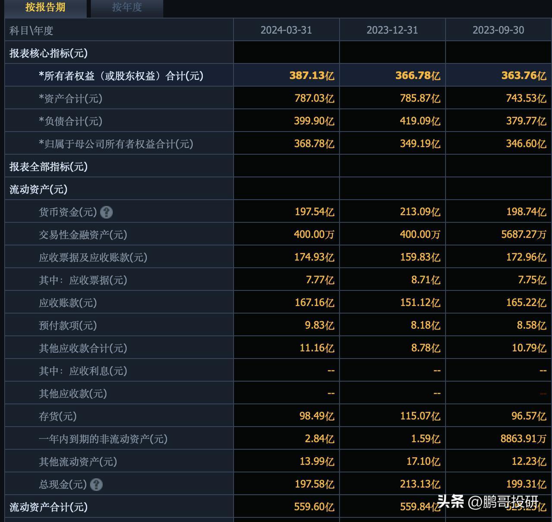
Task: Click the value 8863.91万
Action: (x=523, y=439)
